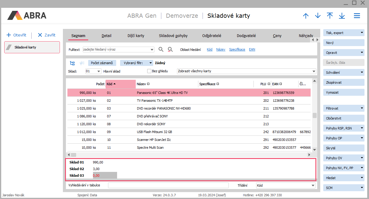
Task: Click the Skladové karty sidebar item
Action: (32, 47)
